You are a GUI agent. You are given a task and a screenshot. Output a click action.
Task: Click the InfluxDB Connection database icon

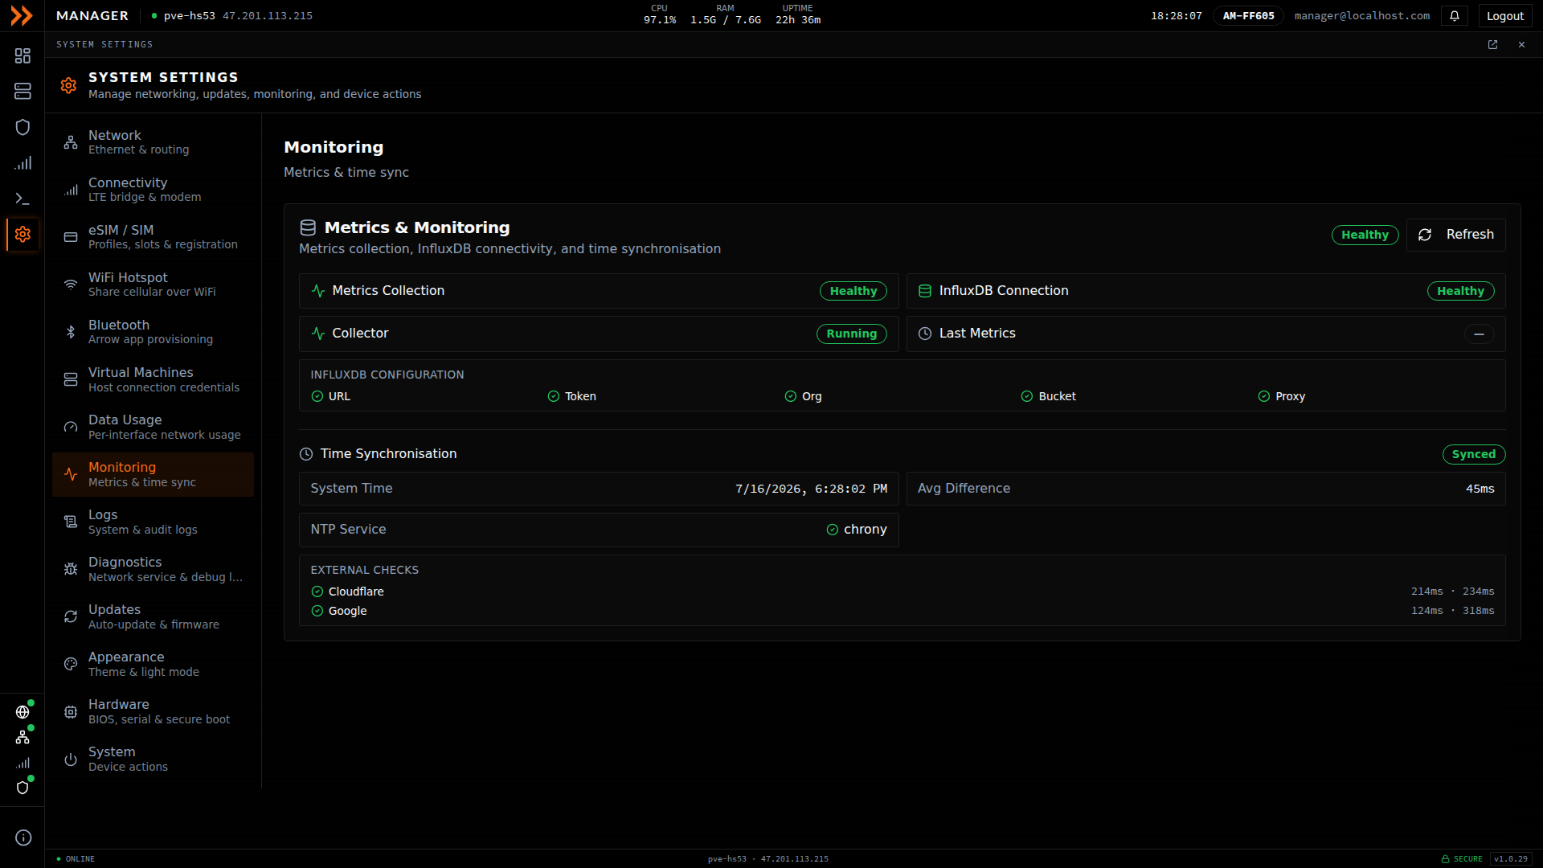925,291
